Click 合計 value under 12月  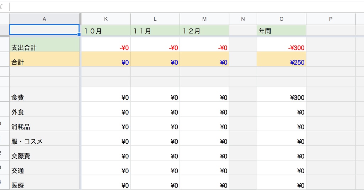pyautogui.click(x=204, y=59)
